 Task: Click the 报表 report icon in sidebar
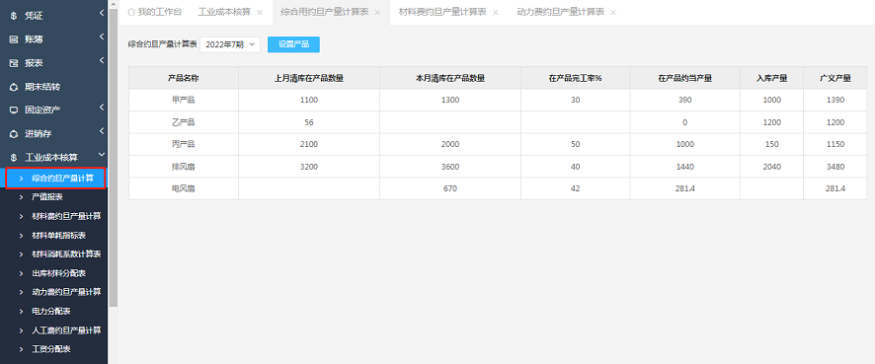coord(14,63)
